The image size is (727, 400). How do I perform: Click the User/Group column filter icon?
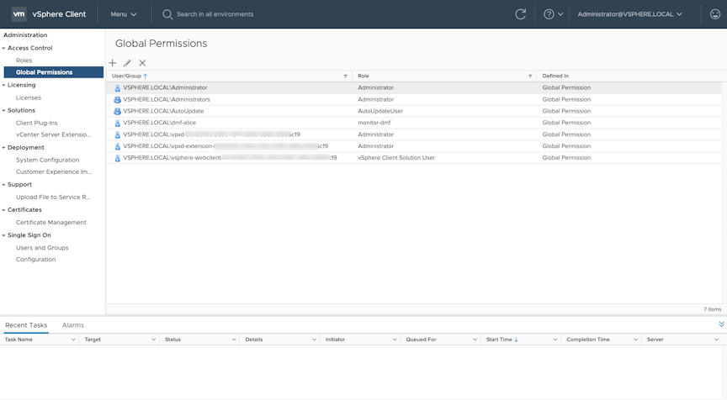(x=346, y=76)
